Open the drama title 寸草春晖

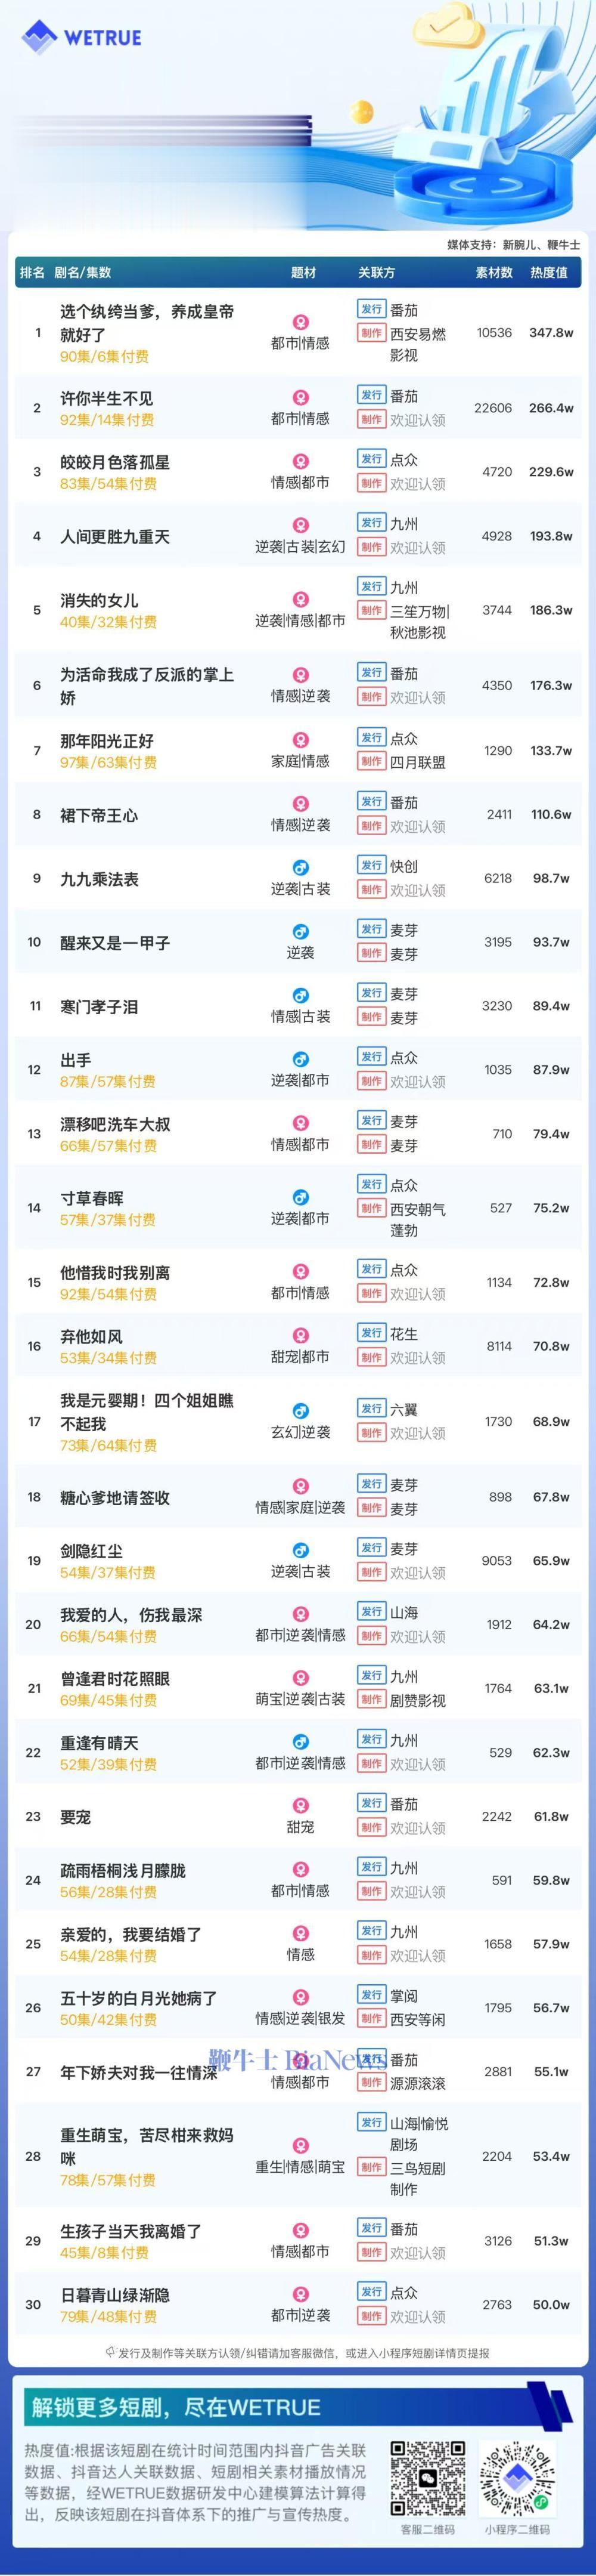click(92, 1198)
